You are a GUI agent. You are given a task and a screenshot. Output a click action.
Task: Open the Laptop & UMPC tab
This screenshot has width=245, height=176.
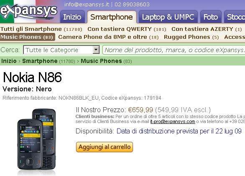point(168,17)
